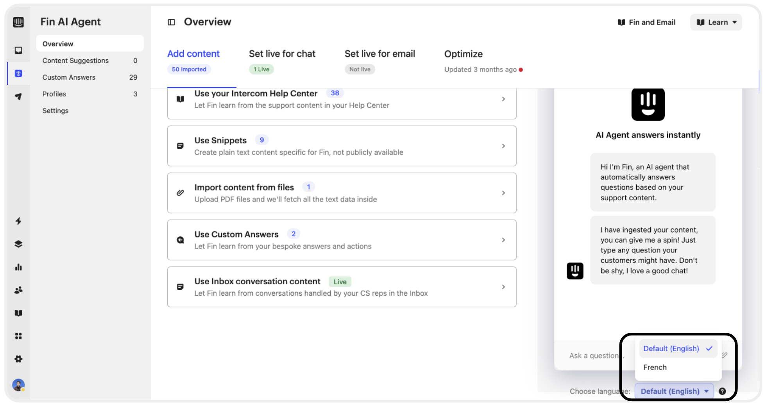Select Overview in the left menu
This screenshot has height=407, width=766.
pyautogui.click(x=90, y=44)
